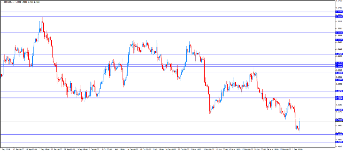Select the 1.4988 horizontal line price label
Viewport: 343px width, 151px height.
tap(339, 120)
